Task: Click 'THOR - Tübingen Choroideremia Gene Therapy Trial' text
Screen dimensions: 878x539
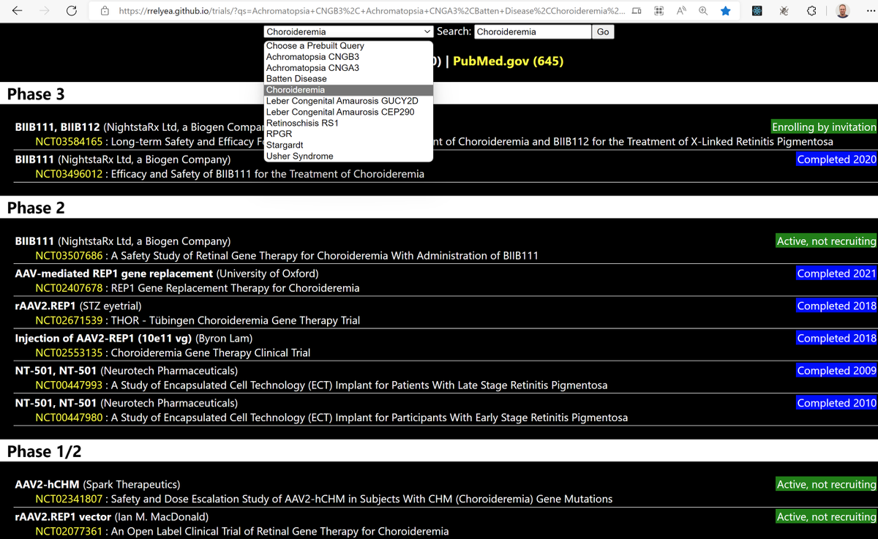Action: (x=236, y=320)
